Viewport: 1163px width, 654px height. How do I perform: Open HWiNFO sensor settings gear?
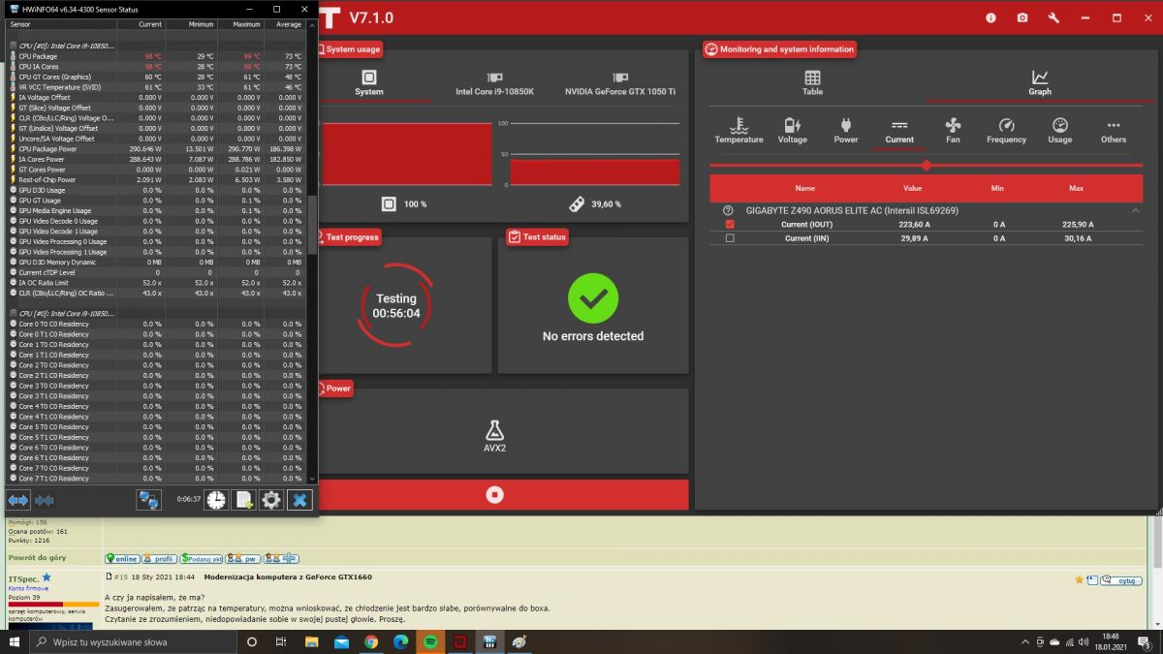(271, 500)
